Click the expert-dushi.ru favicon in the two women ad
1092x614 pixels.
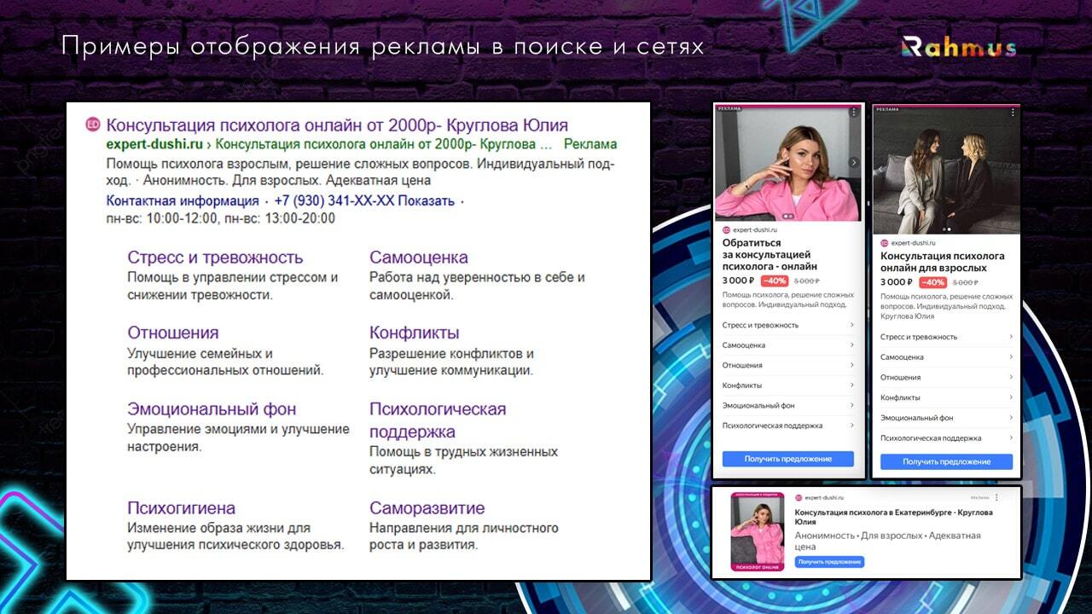click(885, 243)
